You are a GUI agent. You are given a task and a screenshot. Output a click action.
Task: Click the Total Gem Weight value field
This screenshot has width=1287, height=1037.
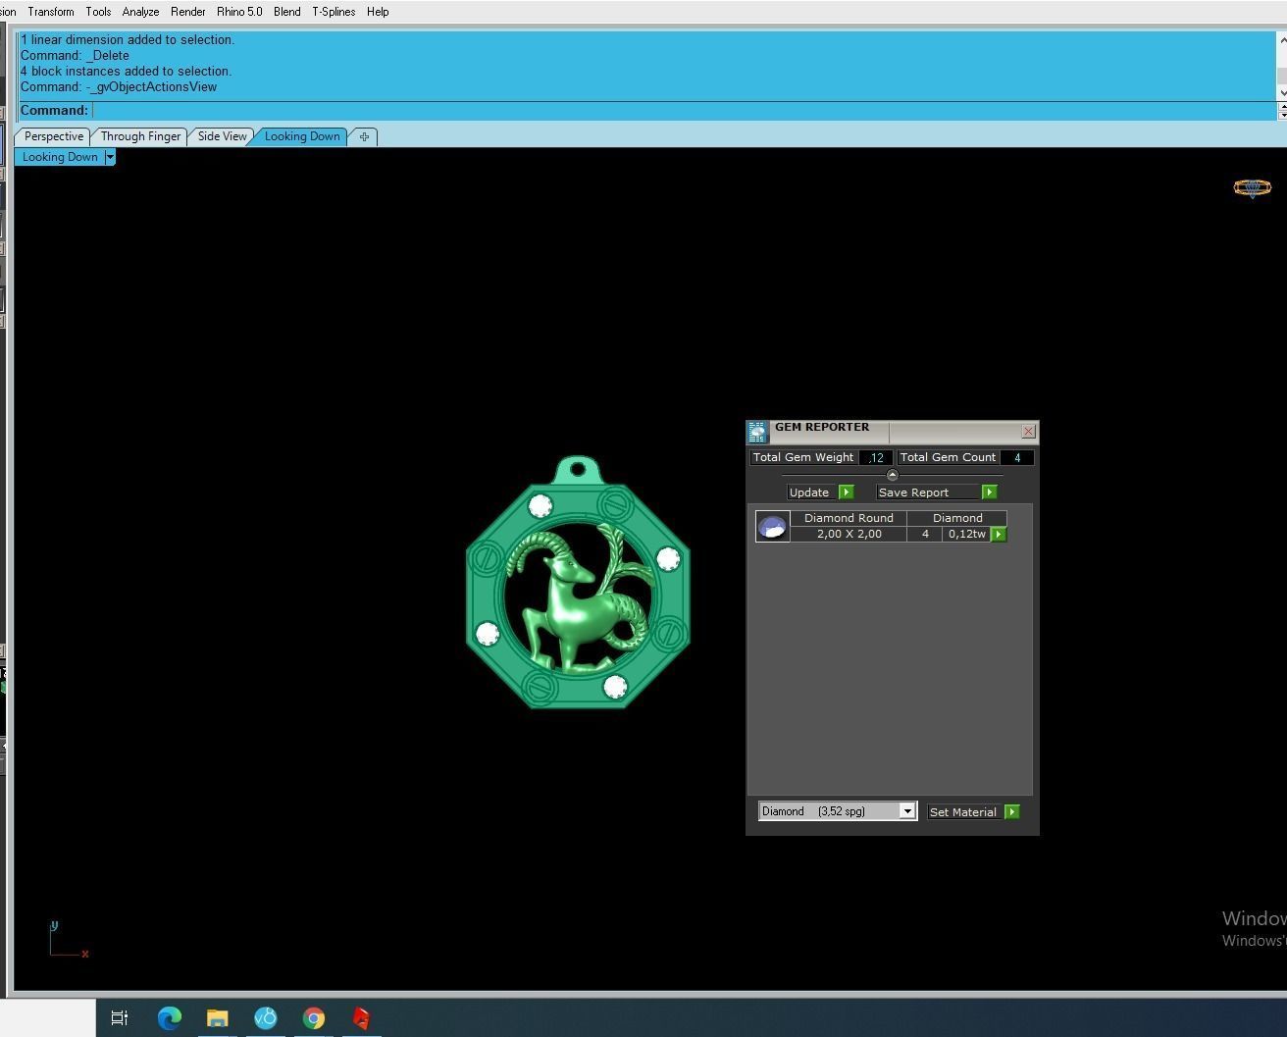876,457
